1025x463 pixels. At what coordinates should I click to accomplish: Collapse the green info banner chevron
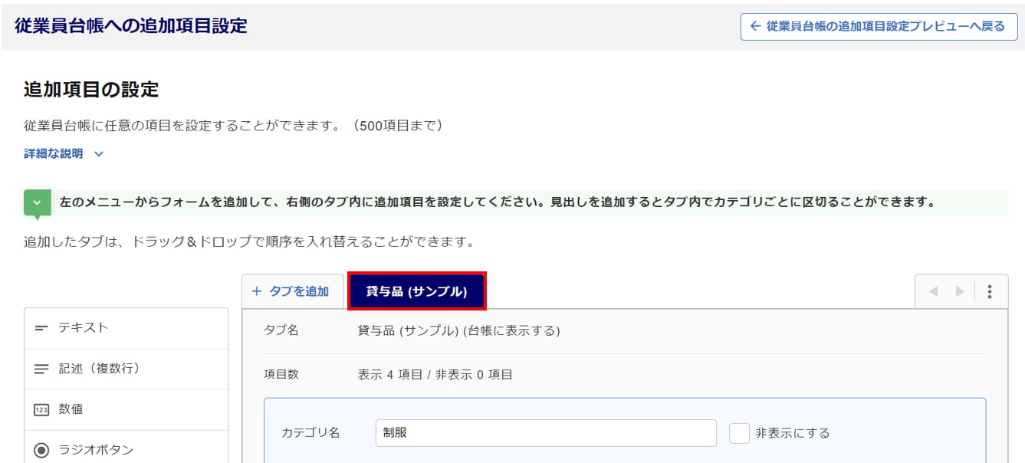[x=37, y=203]
